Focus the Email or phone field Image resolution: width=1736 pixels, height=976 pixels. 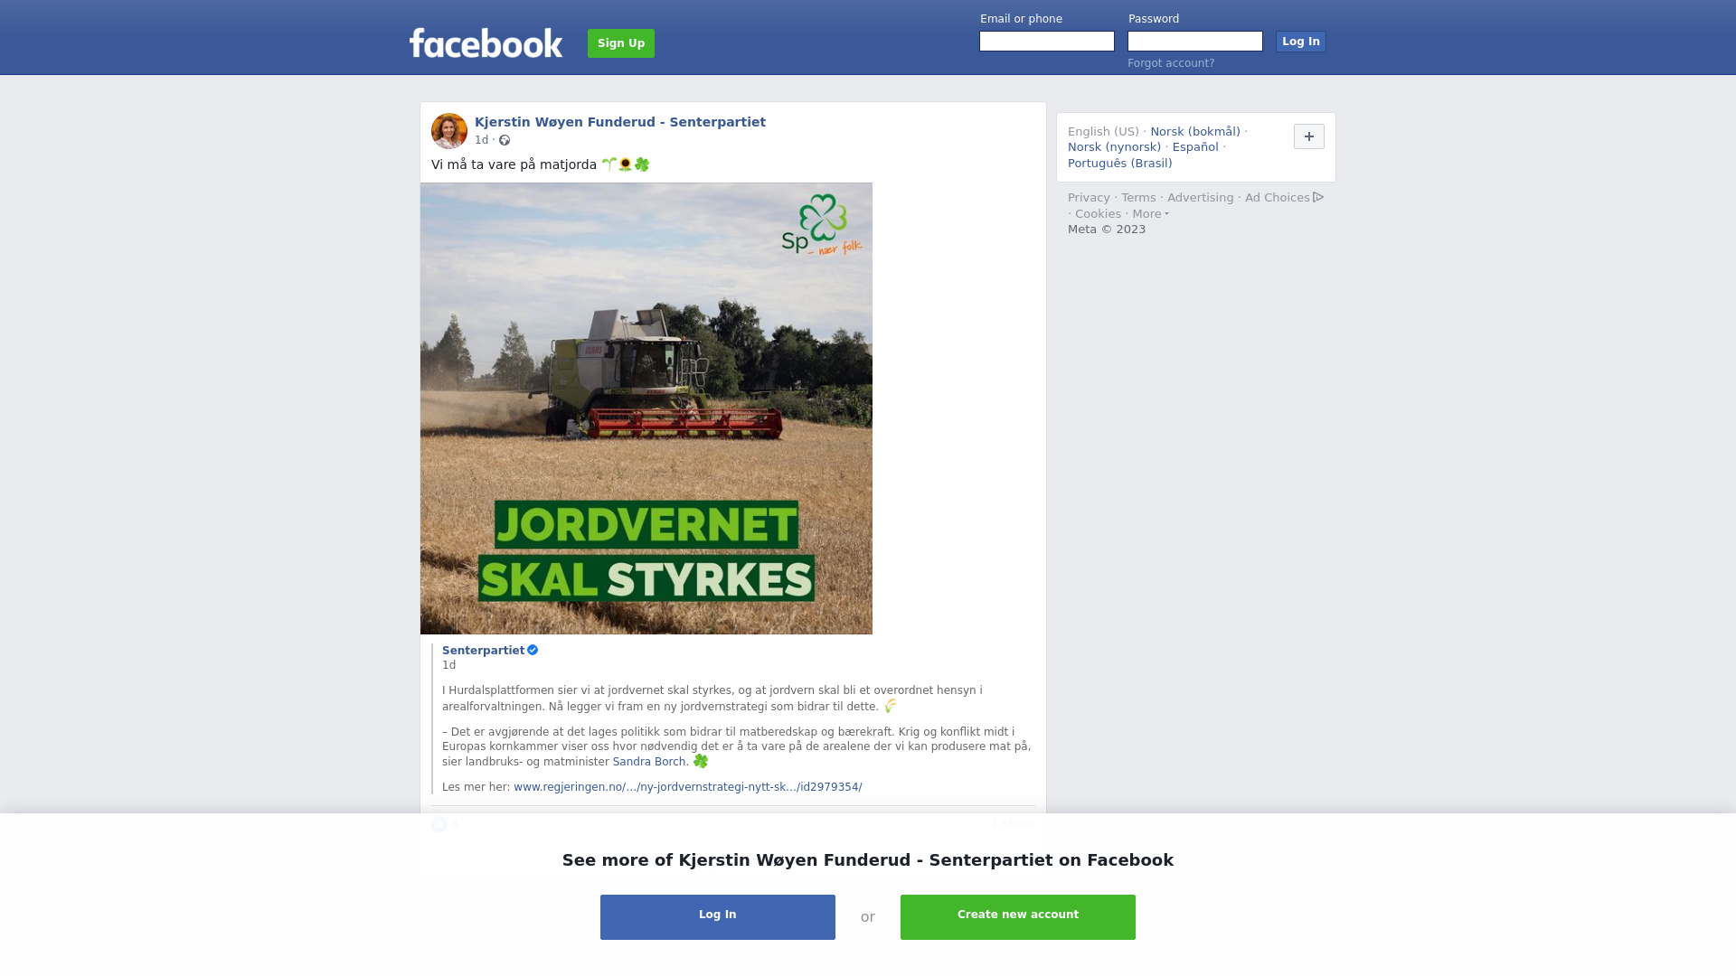coord(1047,42)
